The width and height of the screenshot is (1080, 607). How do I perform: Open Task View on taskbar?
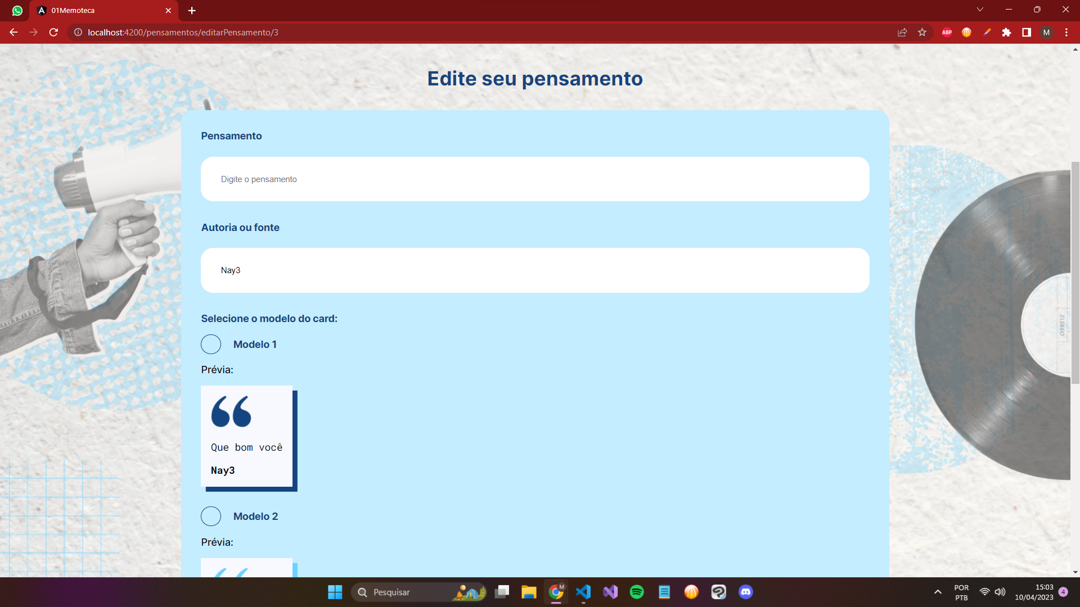tap(502, 592)
